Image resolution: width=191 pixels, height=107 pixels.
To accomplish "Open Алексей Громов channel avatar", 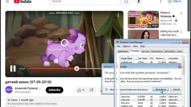I will pos(9,90).
